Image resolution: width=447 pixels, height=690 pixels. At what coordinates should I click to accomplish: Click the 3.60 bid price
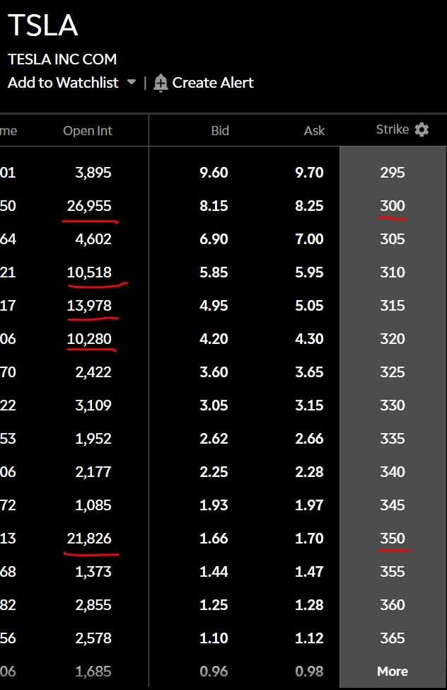[x=214, y=372]
